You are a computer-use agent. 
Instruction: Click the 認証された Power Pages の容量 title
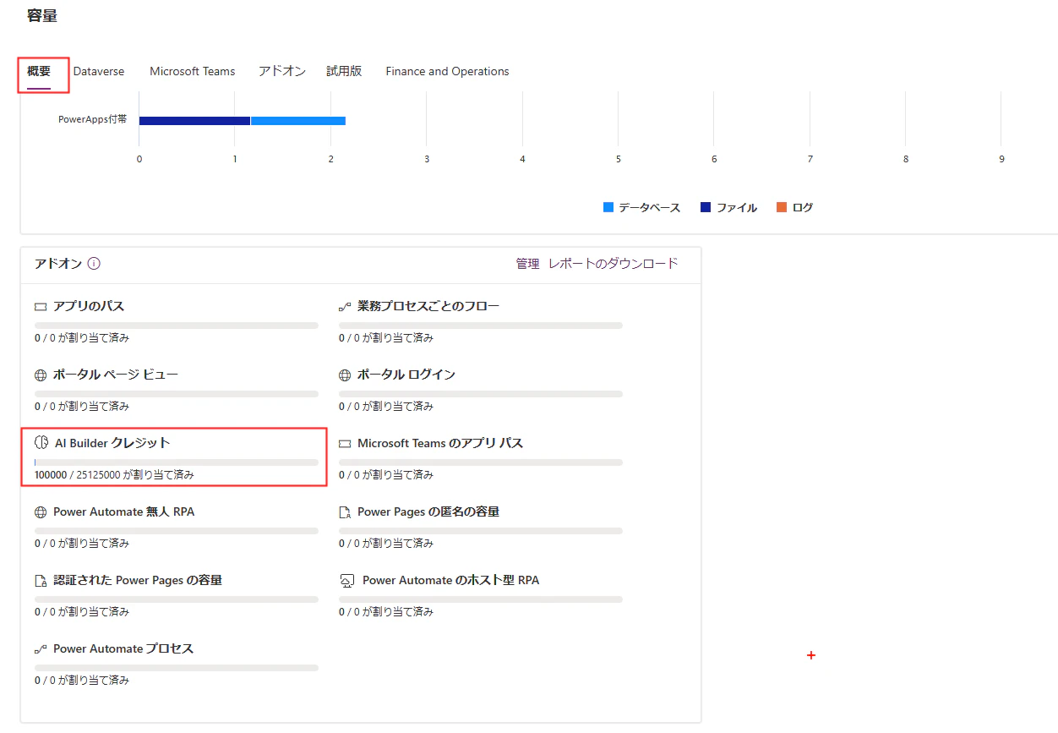138,580
